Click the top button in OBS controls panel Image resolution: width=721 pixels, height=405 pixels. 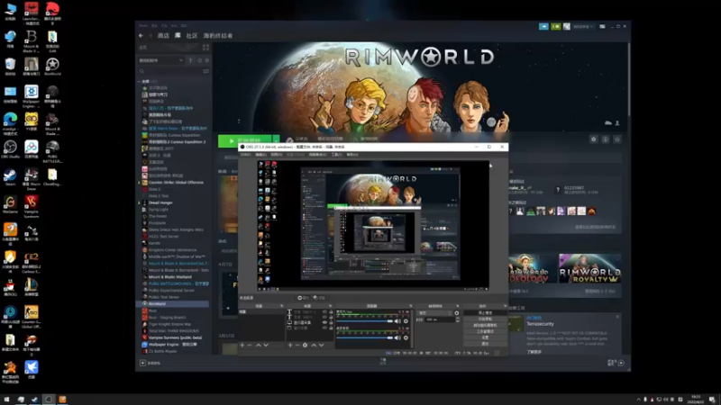[485, 312]
